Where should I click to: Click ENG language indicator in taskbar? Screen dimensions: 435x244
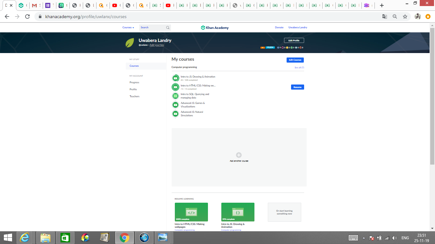pos(405,238)
